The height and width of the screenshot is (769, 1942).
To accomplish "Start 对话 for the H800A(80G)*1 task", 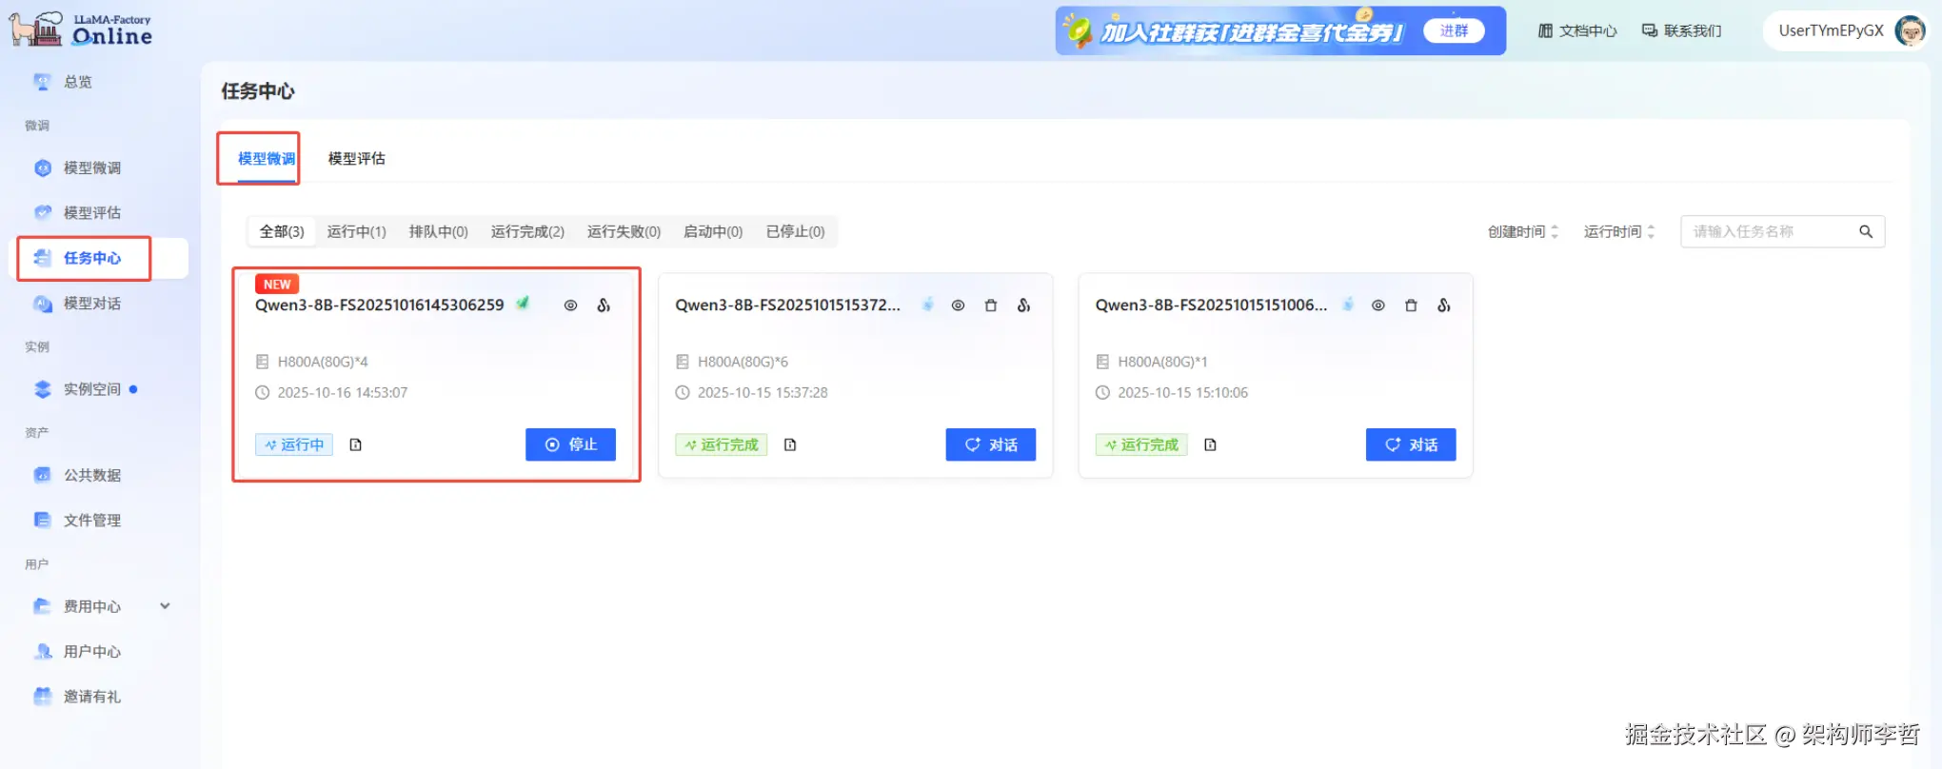I will pos(1411,444).
